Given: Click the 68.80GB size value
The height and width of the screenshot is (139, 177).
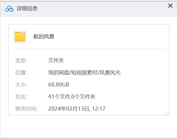Looking at the screenshot, I should point(59,85).
